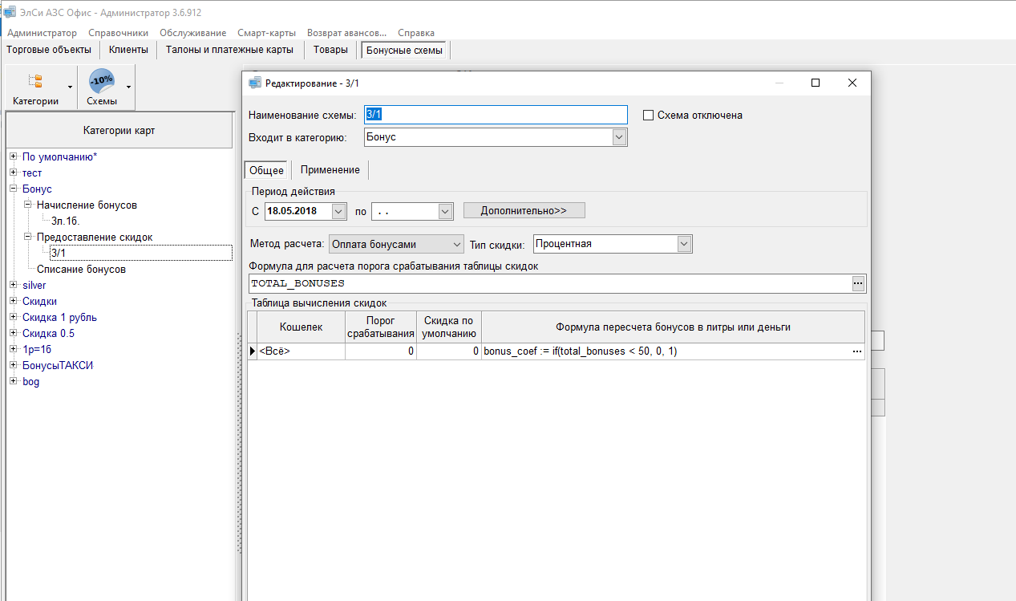Viewport: 1016px width, 601px height.
Task: Click the Дополнительно>> button
Action: point(524,211)
